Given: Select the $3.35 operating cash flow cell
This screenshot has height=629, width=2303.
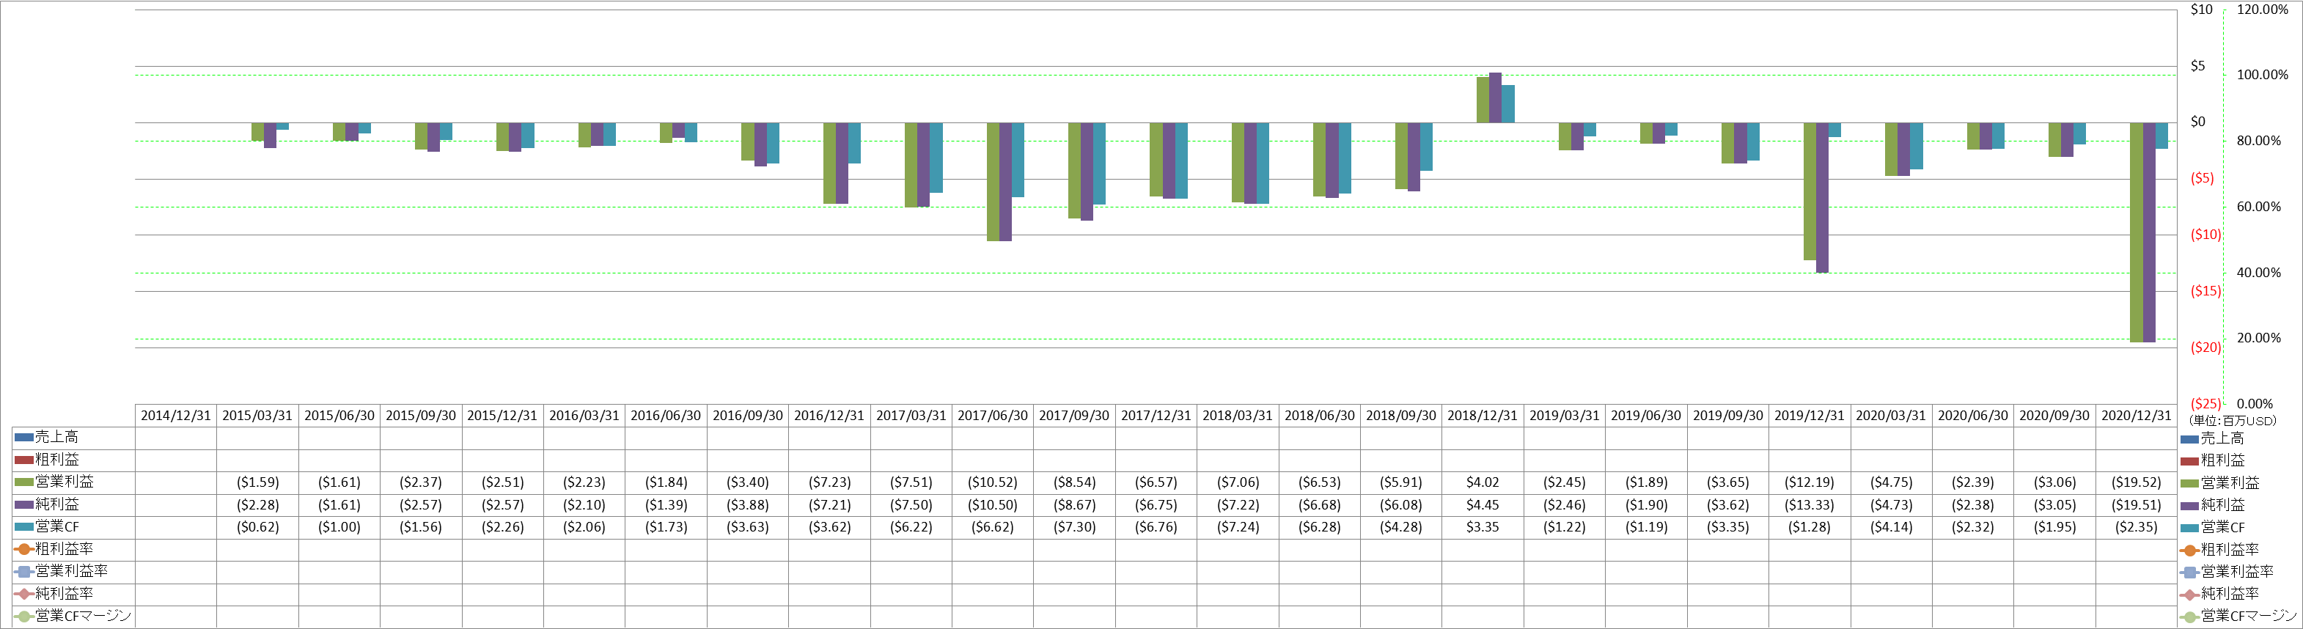Looking at the screenshot, I should (x=1483, y=527).
